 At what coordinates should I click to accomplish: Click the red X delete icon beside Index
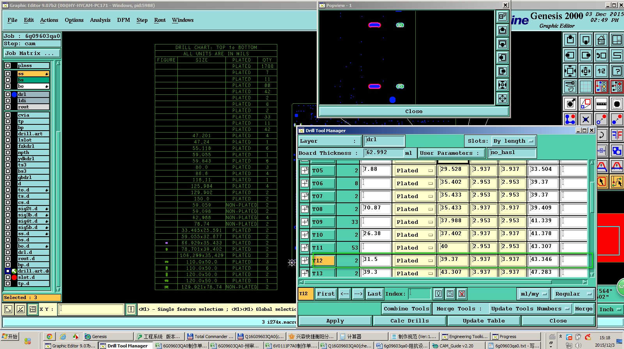click(462, 294)
